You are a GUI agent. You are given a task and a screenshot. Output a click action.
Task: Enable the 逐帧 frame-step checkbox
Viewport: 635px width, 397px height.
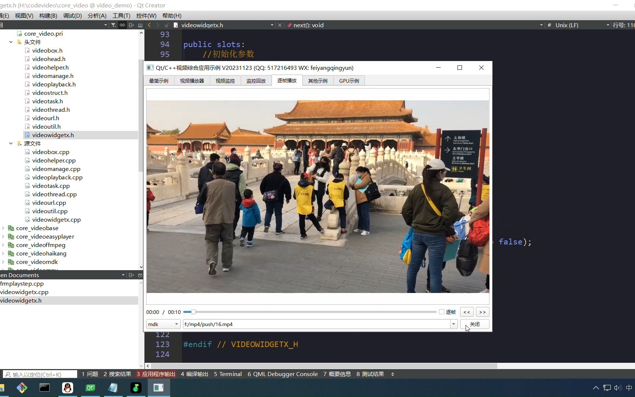[442, 312]
